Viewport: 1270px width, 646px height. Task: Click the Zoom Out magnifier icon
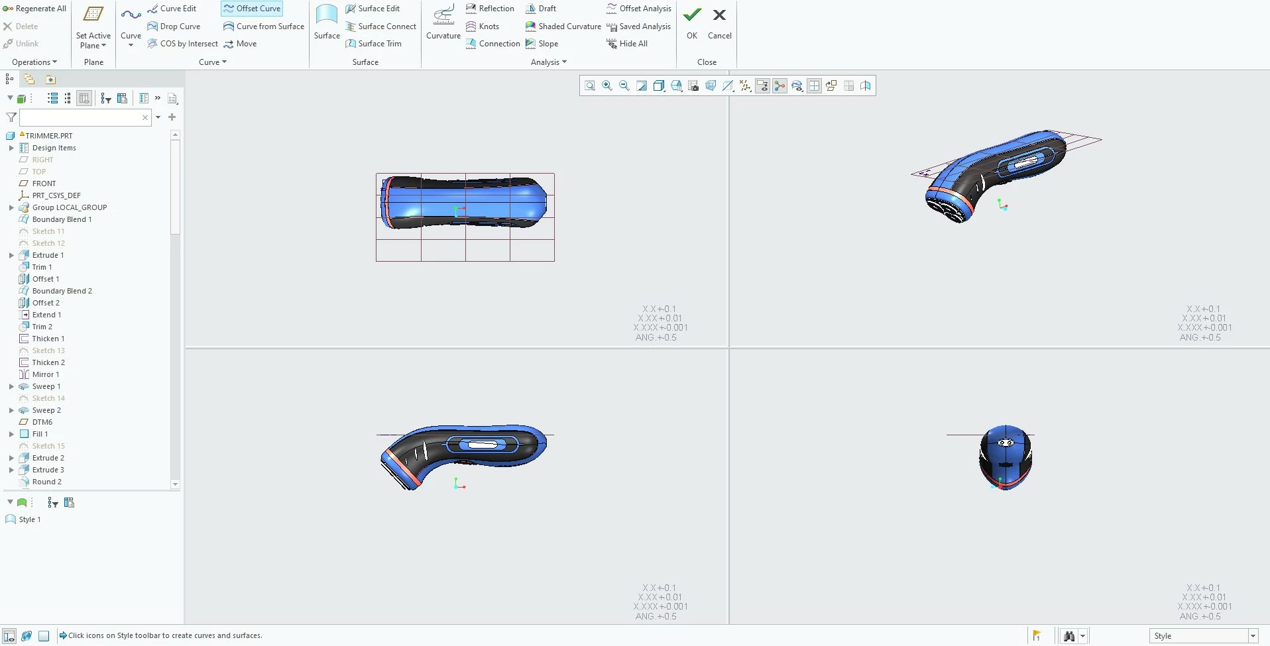point(624,86)
